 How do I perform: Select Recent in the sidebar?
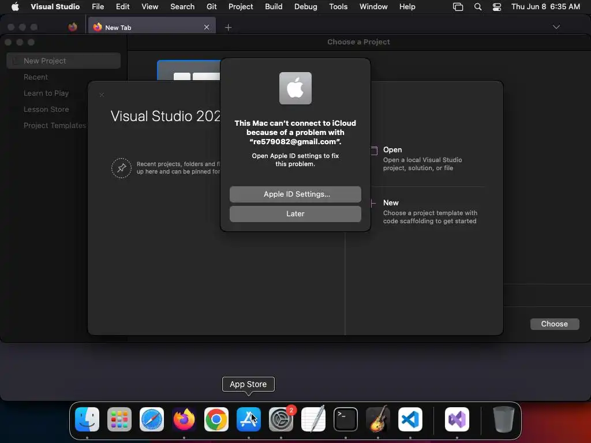(36, 77)
